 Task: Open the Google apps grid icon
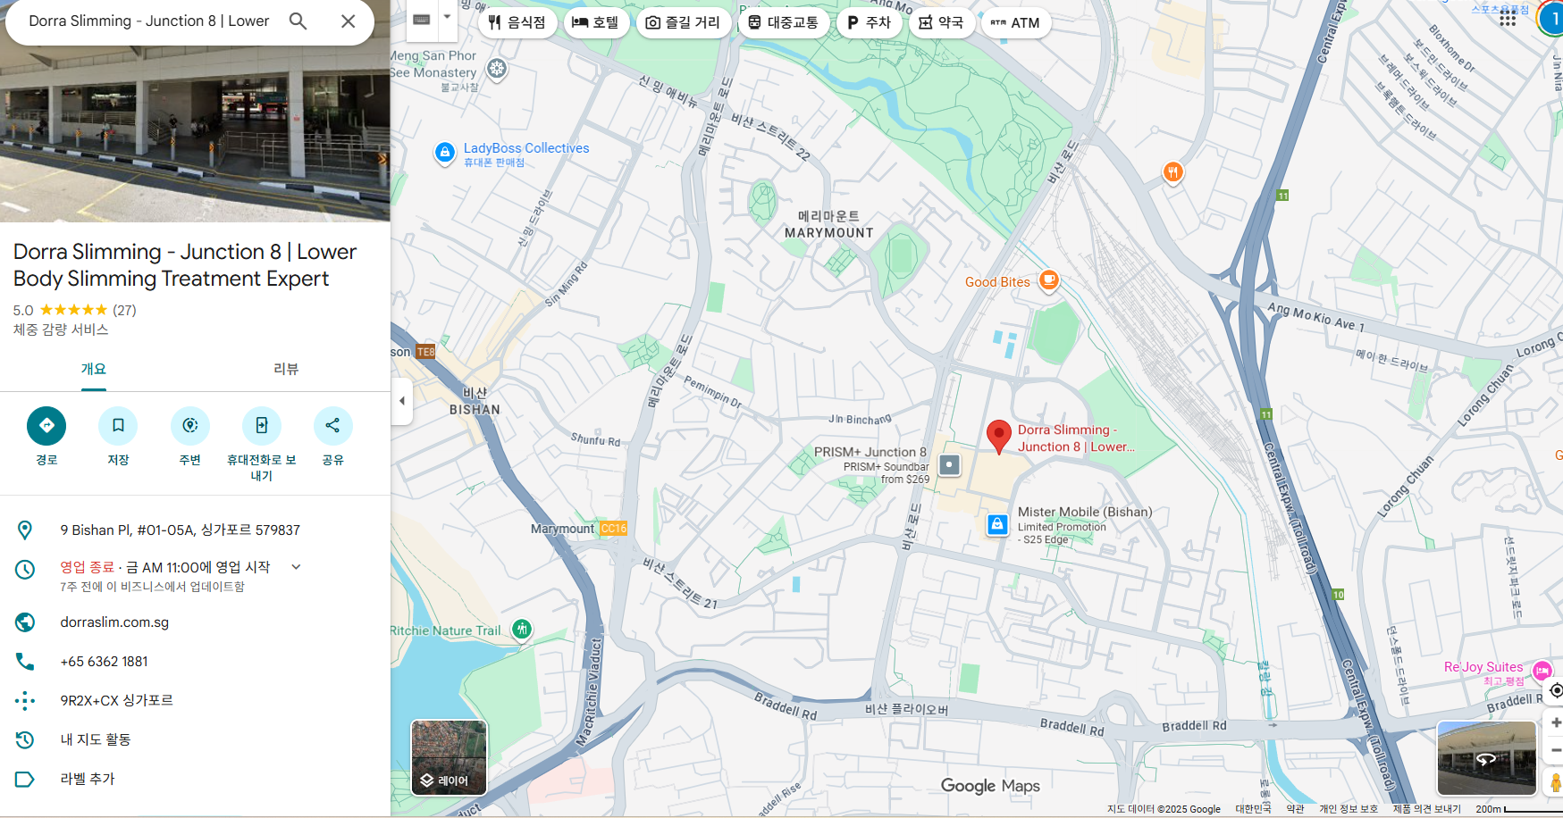[x=1508, y=19]
